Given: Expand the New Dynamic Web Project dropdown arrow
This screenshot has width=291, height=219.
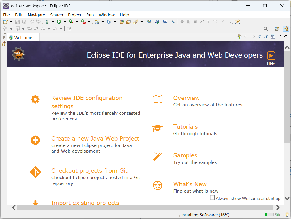Looking at the screenshot, I should (x=103, y=22).
